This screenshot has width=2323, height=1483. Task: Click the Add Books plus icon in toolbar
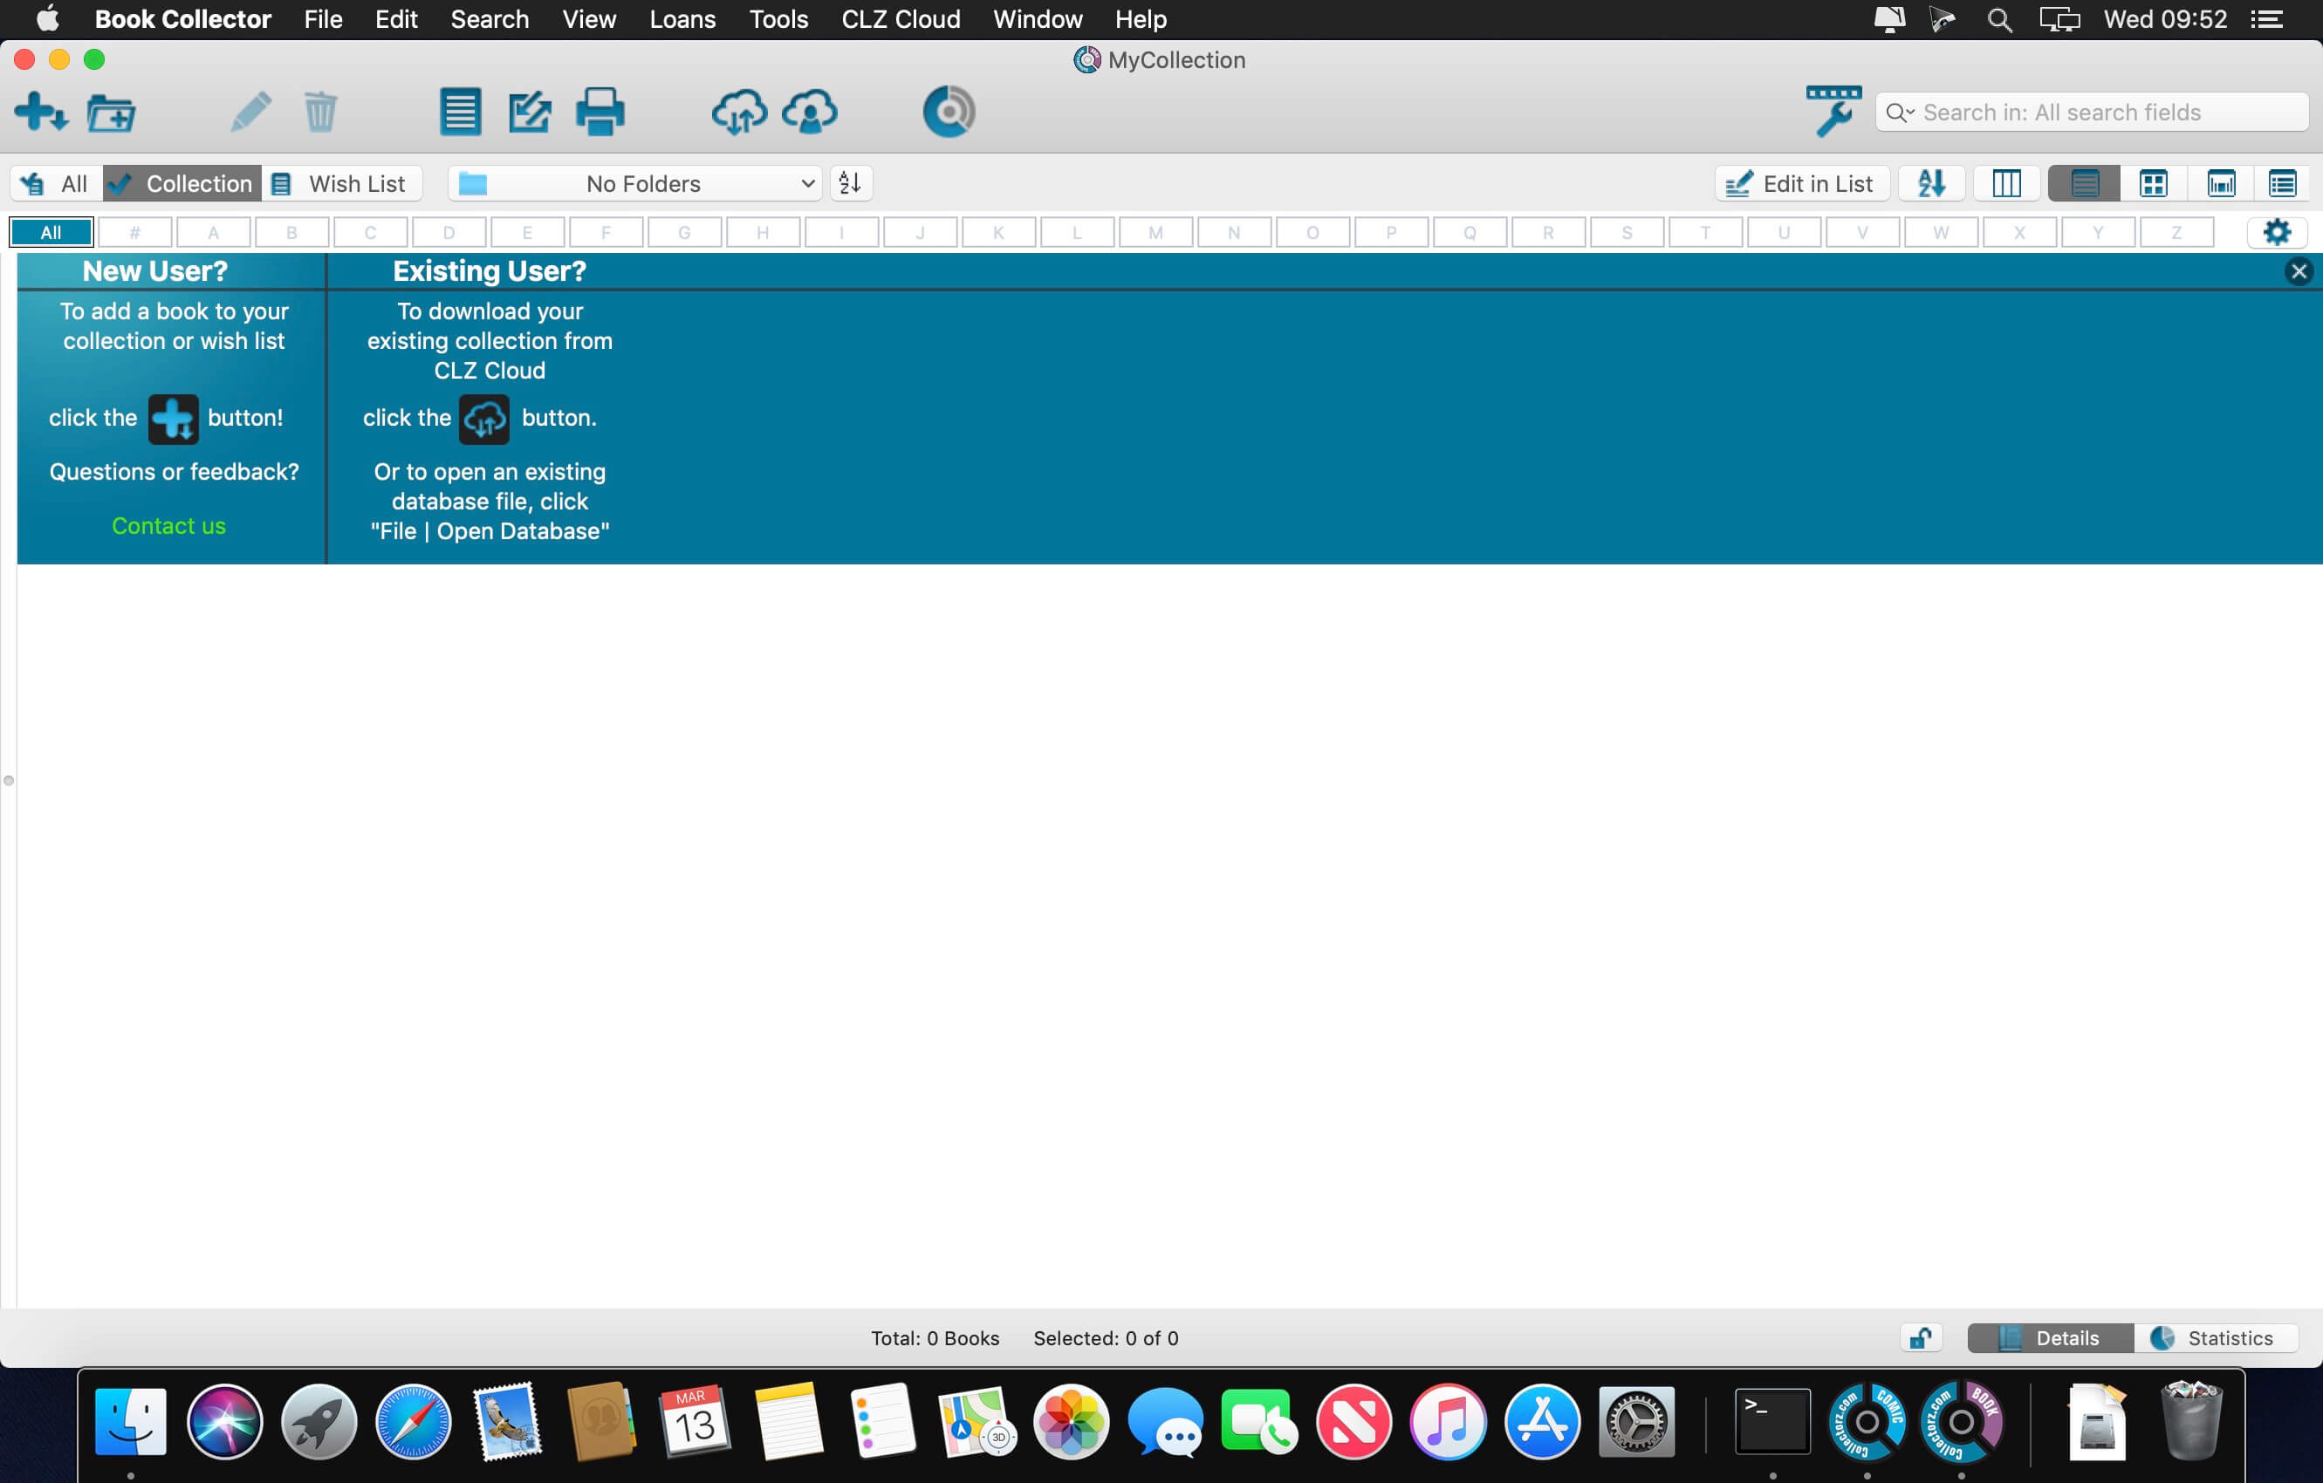click(40, 112)
